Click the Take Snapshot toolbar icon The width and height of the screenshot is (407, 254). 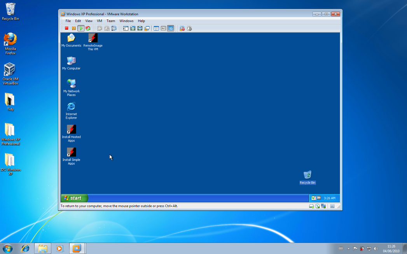[x=100, y=28]
